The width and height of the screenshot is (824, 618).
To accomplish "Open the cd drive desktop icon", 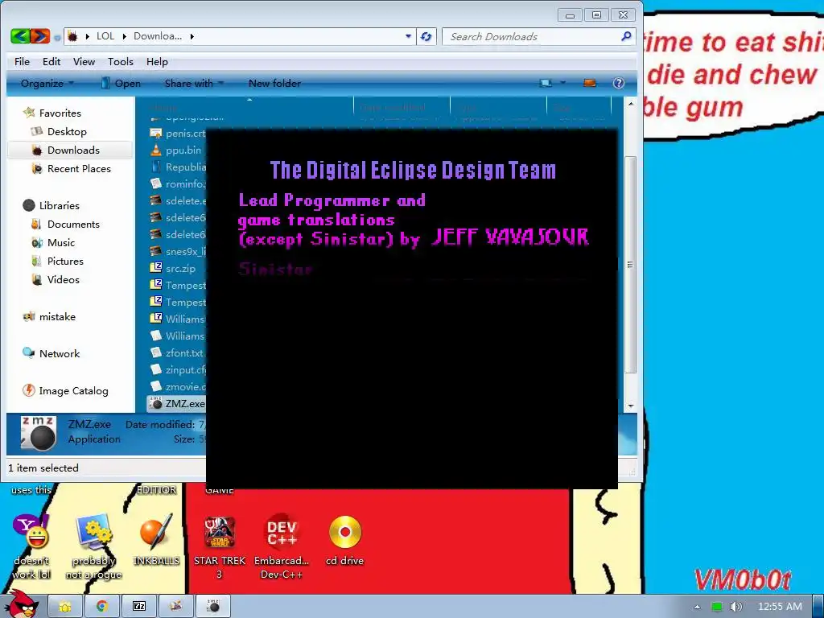I will (344, 532).
